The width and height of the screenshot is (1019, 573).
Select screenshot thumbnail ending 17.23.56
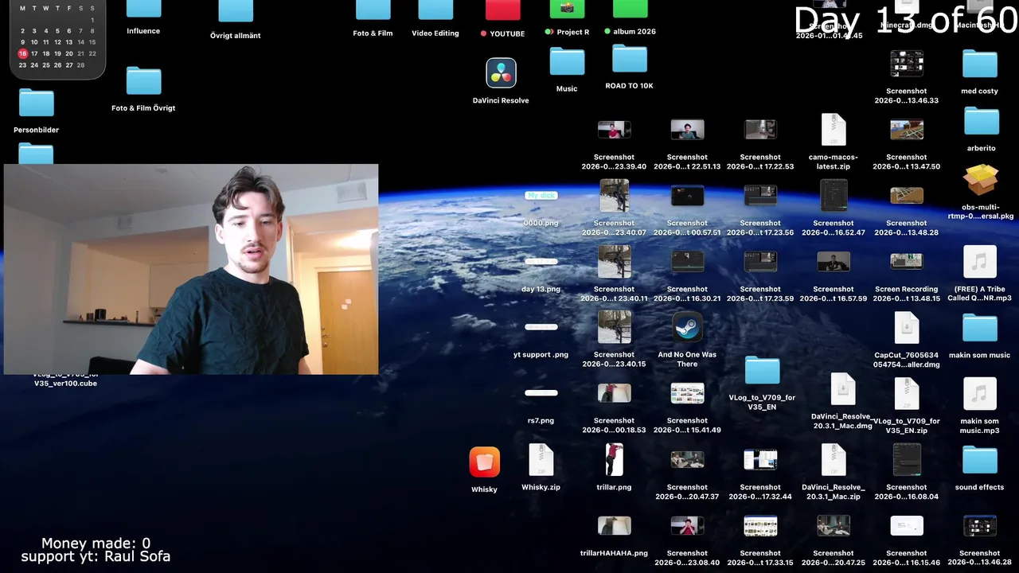(x=760, y=196)
